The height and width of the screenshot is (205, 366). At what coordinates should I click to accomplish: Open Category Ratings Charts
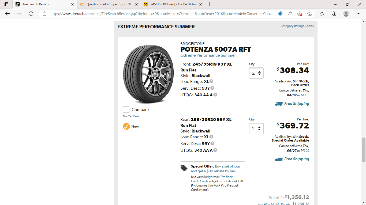pyautogui.click(x=297, y=26)
